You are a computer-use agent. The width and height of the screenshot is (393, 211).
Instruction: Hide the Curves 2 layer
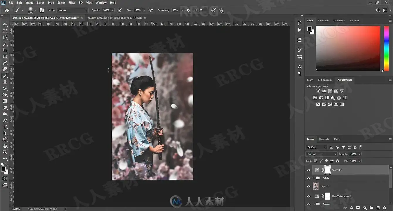308,170
